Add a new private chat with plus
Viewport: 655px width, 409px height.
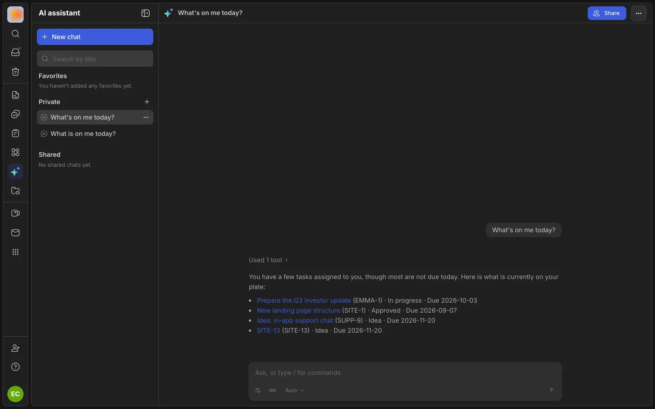[147, 102]
